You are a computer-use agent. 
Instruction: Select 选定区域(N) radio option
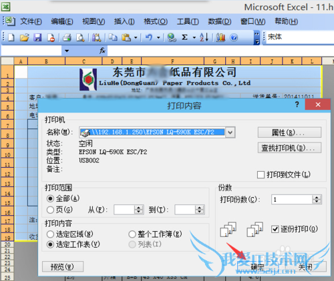[50, 234]
